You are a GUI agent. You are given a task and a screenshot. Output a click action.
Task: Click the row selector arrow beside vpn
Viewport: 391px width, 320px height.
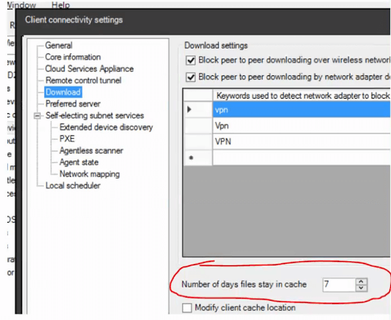click(189, 109)
